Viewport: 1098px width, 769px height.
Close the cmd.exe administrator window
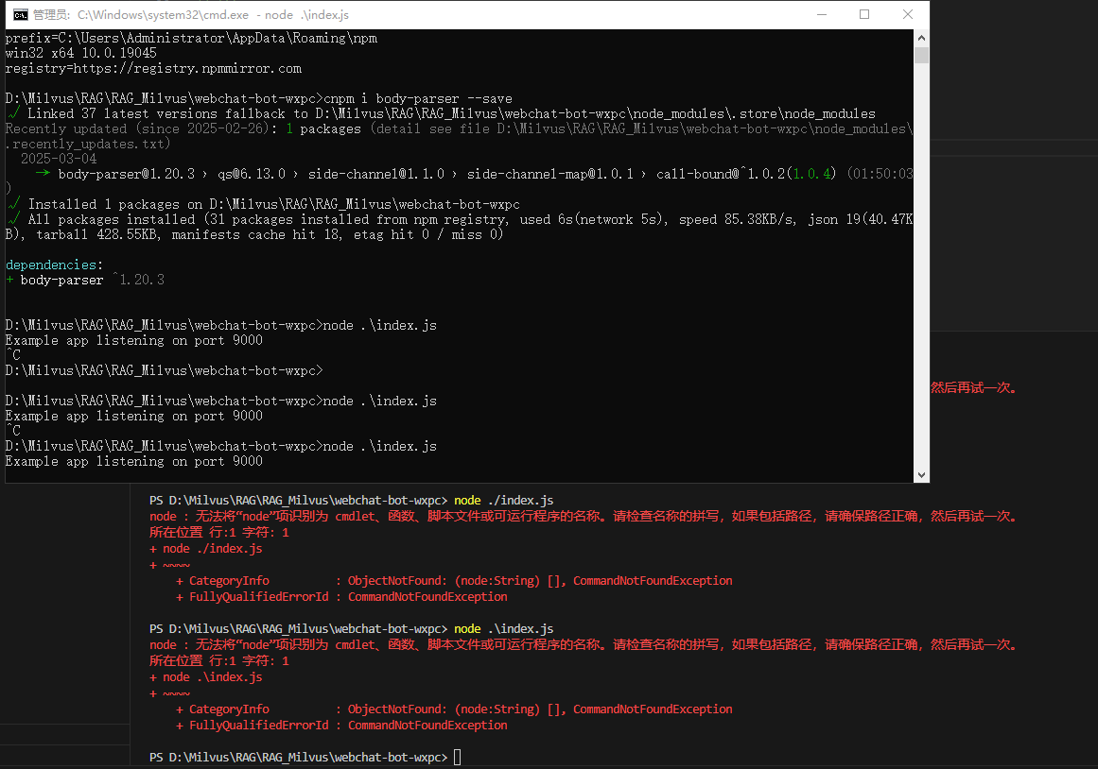click(x=907, y=14)
